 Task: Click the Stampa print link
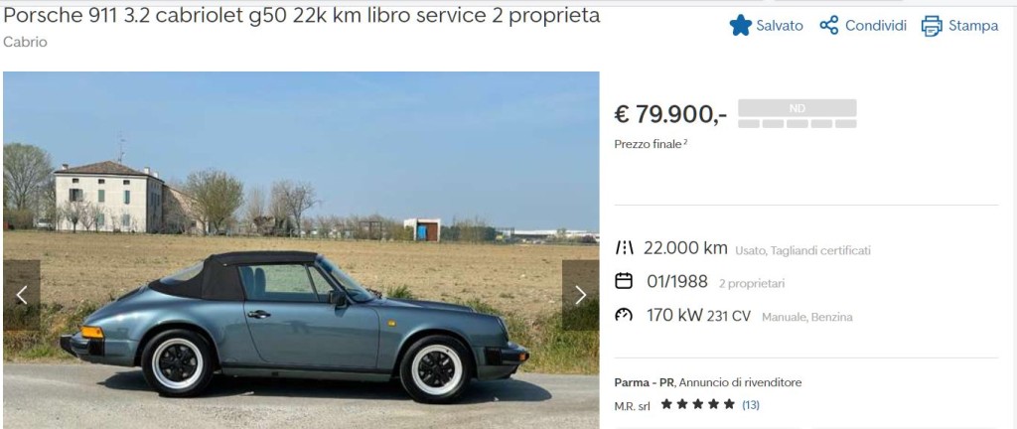coord(973,26)
